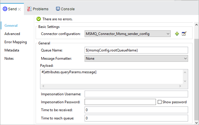
Task: Open the Notes section
Action: [9, 59]
